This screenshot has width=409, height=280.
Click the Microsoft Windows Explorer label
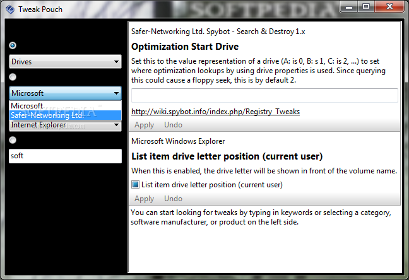point(178,141)
